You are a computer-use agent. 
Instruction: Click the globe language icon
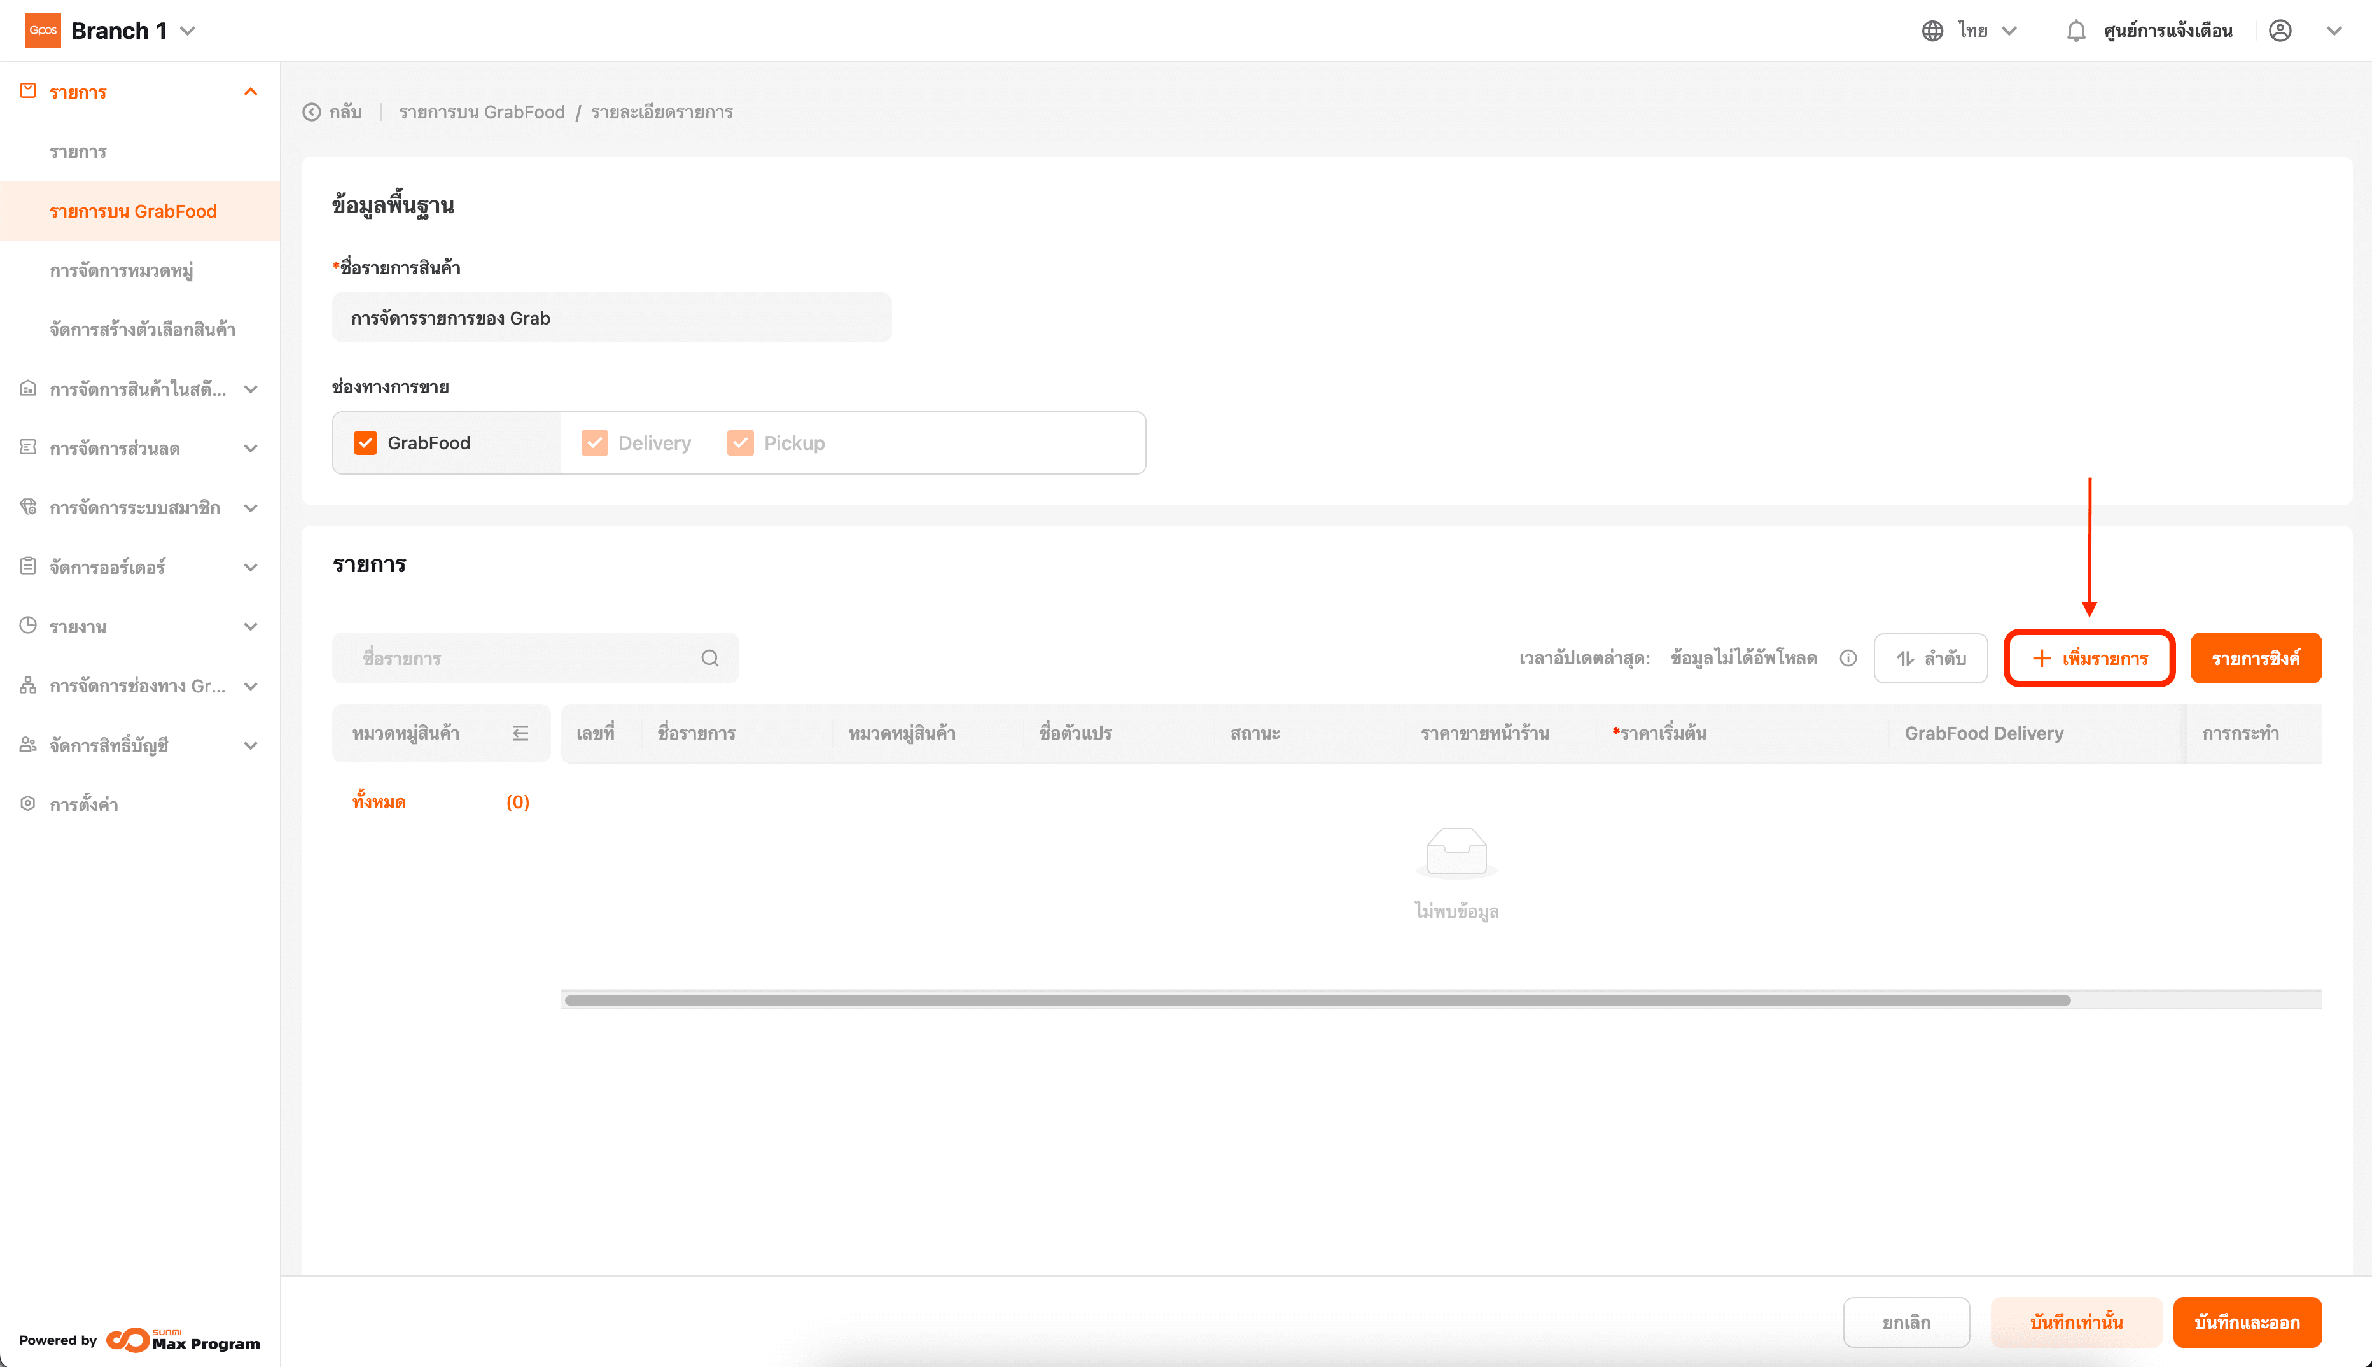[1932, 31]
